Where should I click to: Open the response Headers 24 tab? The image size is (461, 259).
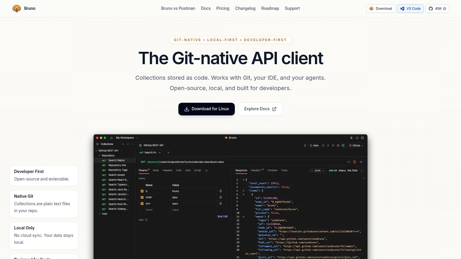(x=257, y=170)
